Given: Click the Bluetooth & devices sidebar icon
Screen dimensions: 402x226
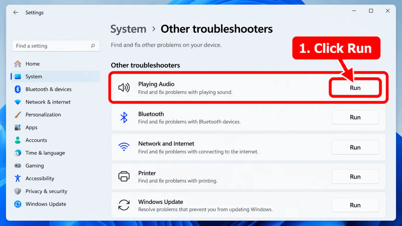Looking at the screenshot, I should click(x=18, y=89).
